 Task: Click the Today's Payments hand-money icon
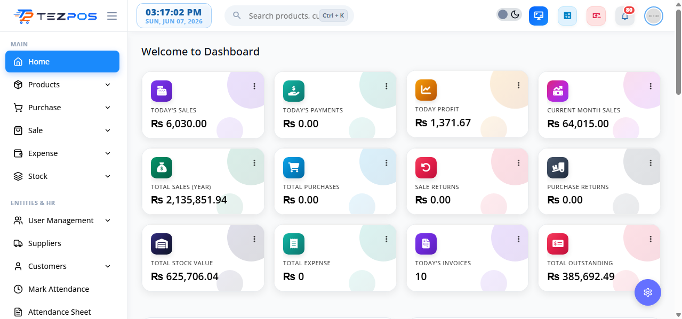pyautogui.click(x=294, y=91)
